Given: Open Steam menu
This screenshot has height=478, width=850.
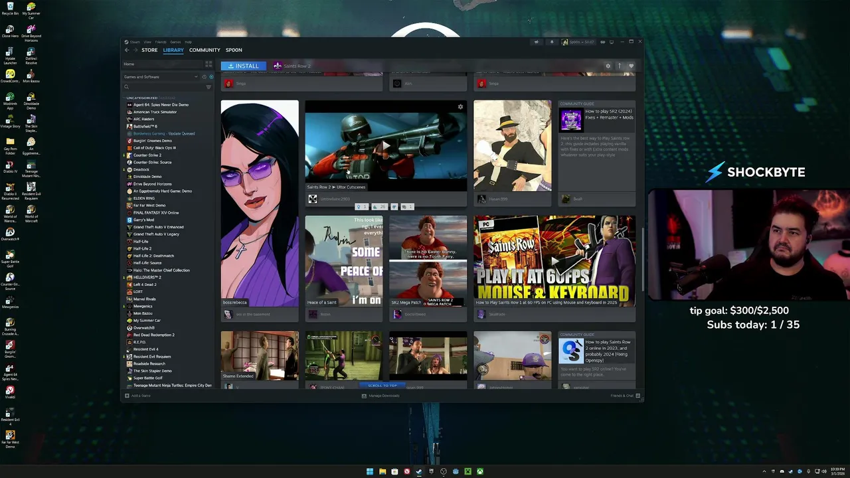Looking at the screenshot, I should [134, 42].
